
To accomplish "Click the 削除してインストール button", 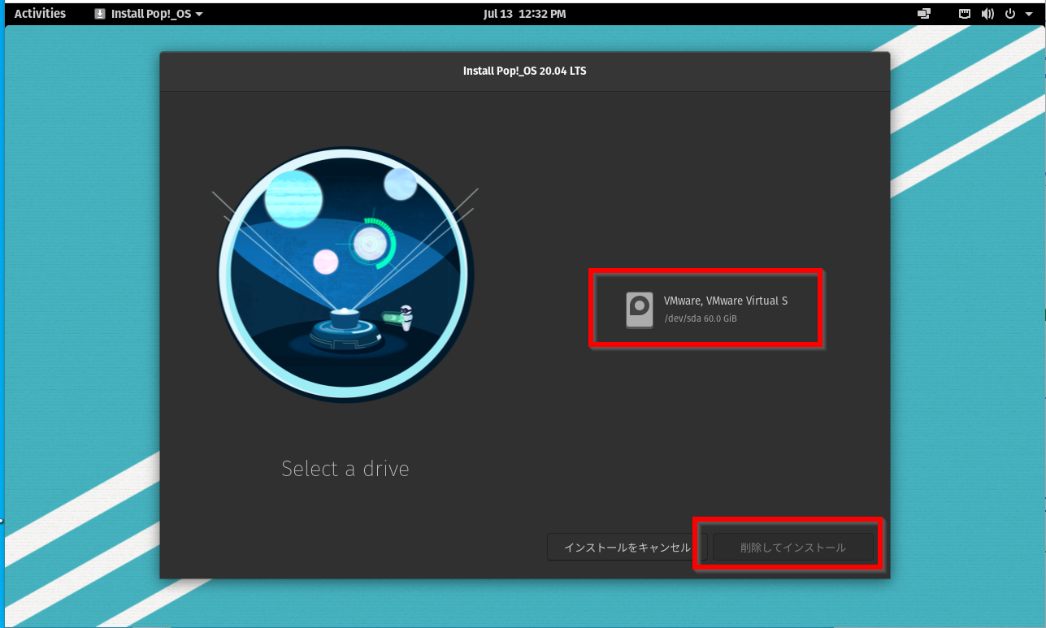I will [792, 547].
